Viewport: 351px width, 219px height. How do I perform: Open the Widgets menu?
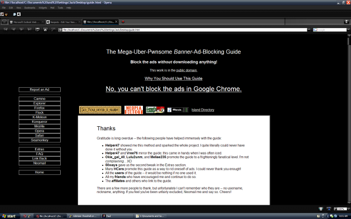43,8
